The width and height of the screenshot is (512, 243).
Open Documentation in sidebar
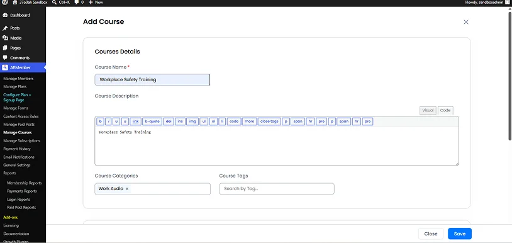16,234
